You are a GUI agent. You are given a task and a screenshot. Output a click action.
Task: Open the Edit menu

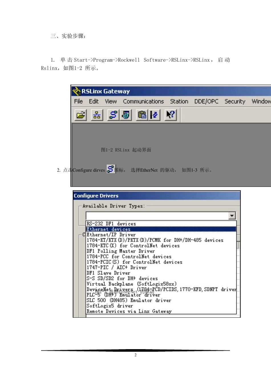(94, 101)
